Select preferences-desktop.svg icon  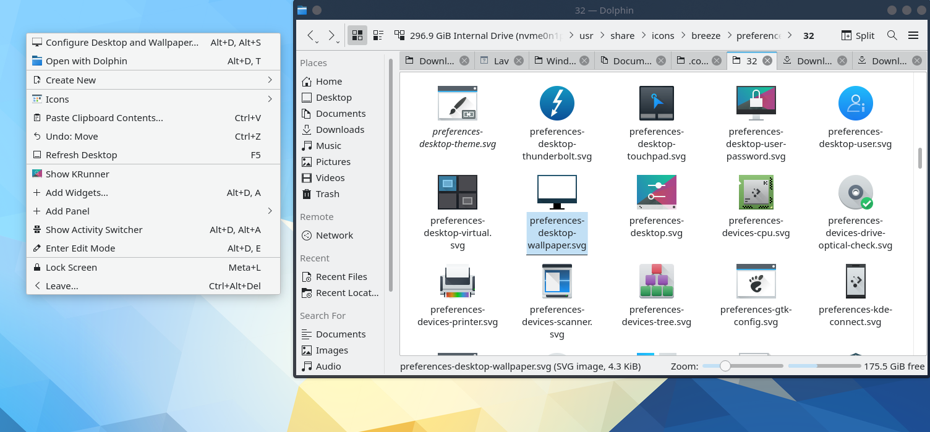coord(657,192)
